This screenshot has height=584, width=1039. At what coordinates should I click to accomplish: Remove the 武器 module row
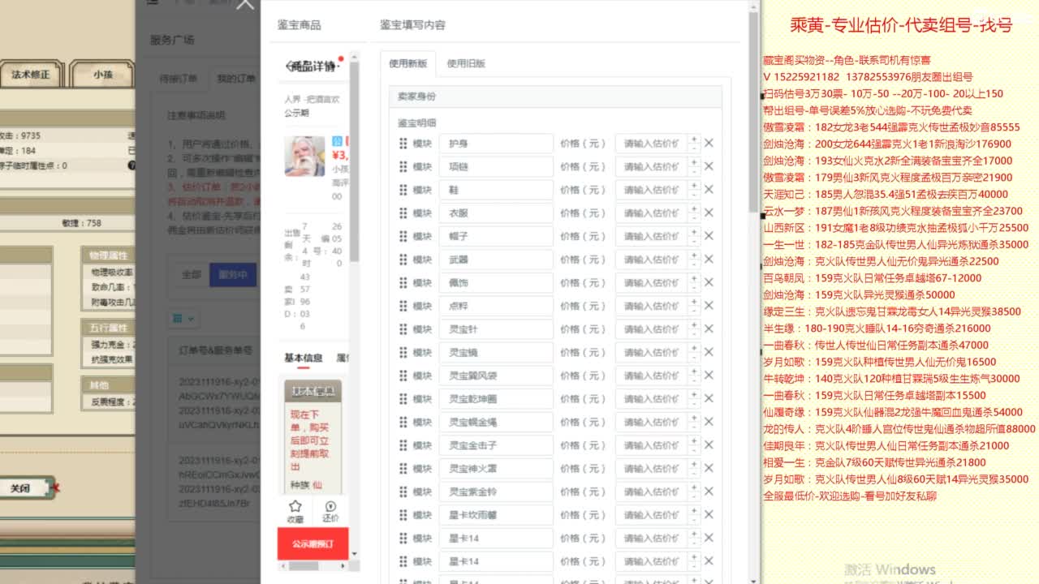709,260
